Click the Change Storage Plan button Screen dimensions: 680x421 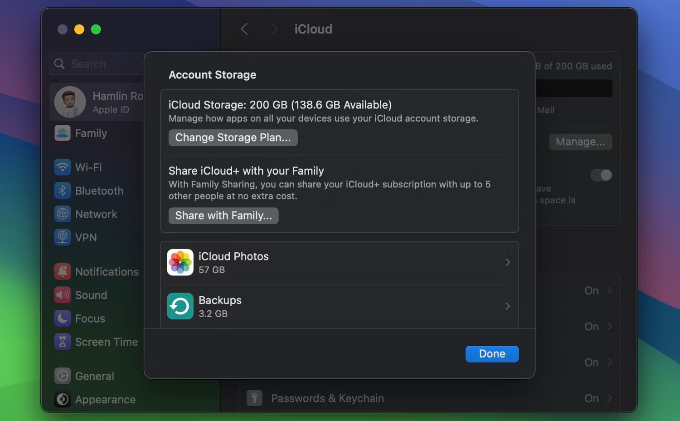click(233, 137)
